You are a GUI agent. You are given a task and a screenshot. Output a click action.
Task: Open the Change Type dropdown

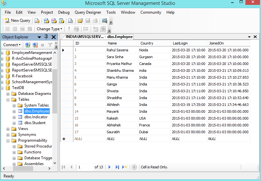[49, 29]
